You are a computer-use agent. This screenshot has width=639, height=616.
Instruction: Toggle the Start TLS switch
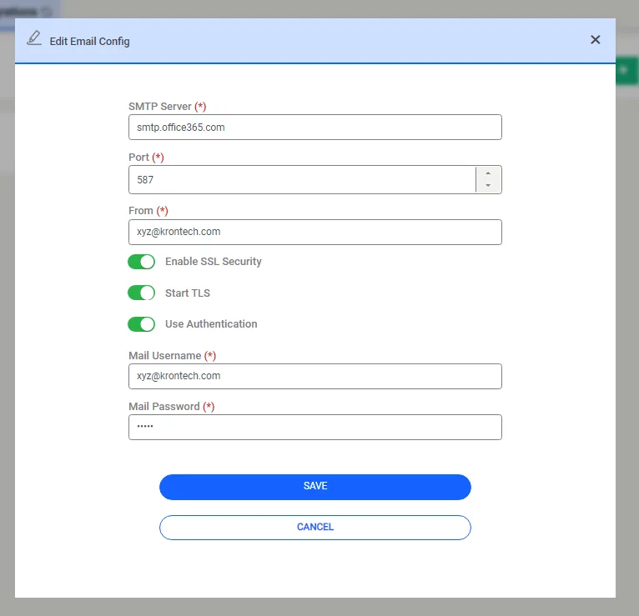pyautogui.click(x=142, y=293)
